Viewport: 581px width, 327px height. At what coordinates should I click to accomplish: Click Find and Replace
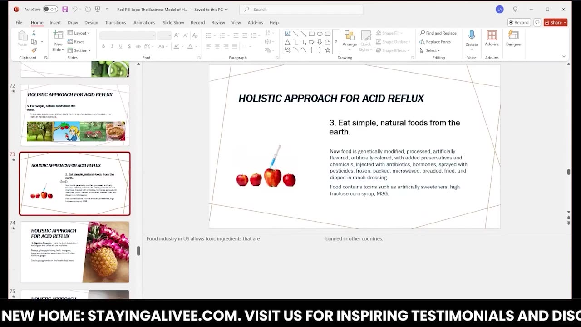[x=438, y=33]
